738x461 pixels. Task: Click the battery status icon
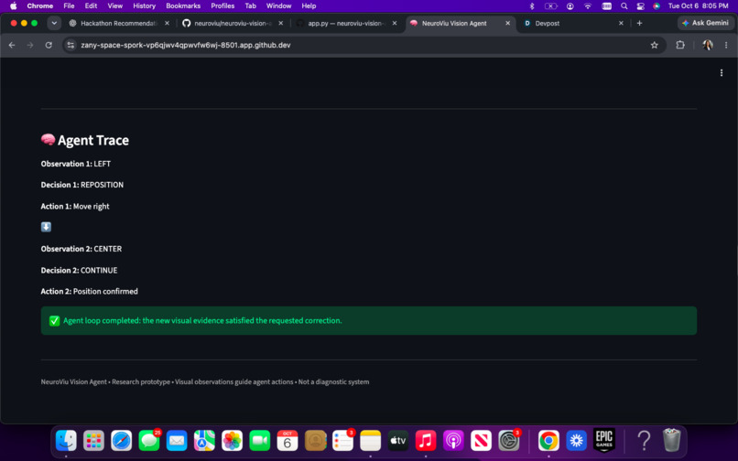(x=550, y=6)
